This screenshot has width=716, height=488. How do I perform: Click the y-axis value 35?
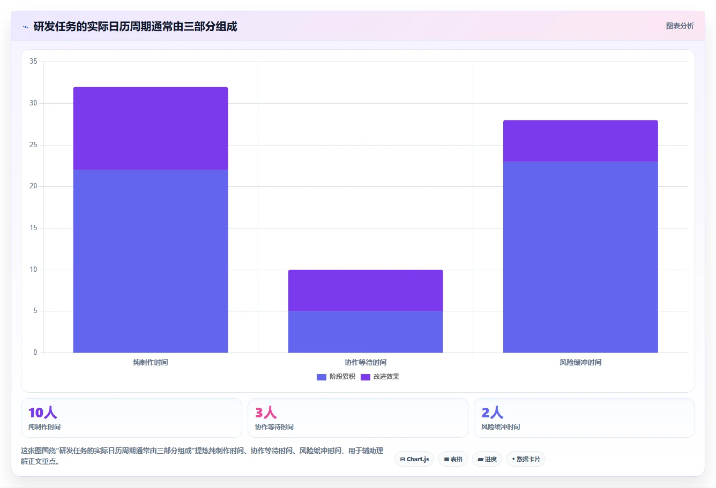[x=33, y=62]
